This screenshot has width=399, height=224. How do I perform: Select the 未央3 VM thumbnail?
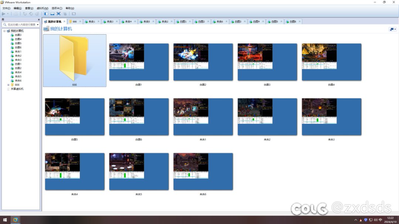tap(331, 117)
